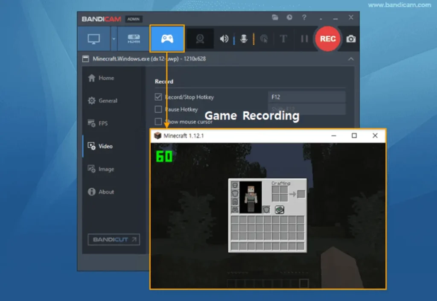This screenshot has width=437, height=301.
Task: Open output folder icon in title bar
Action: [275, 18]
